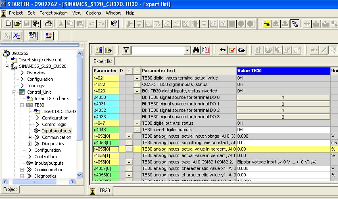Select the Project tab at bottom left
This screenshot has width=338, height=199.
coord(10,189)
